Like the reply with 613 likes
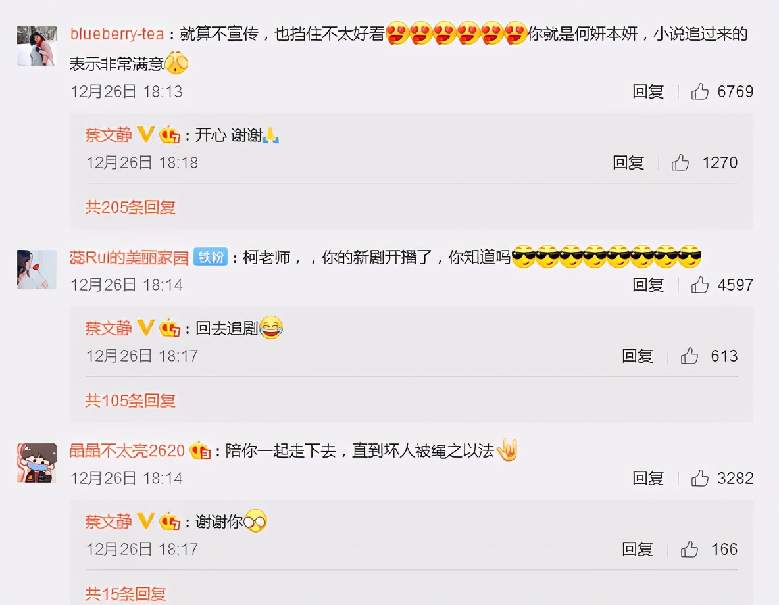Image resolution: width=779 pixels, height=605 pixels. click(689, 356)
